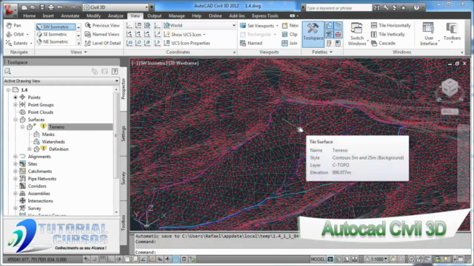The image size is (474, 266).
Task: Open User Interface options
Action: (x=429, y=34)
